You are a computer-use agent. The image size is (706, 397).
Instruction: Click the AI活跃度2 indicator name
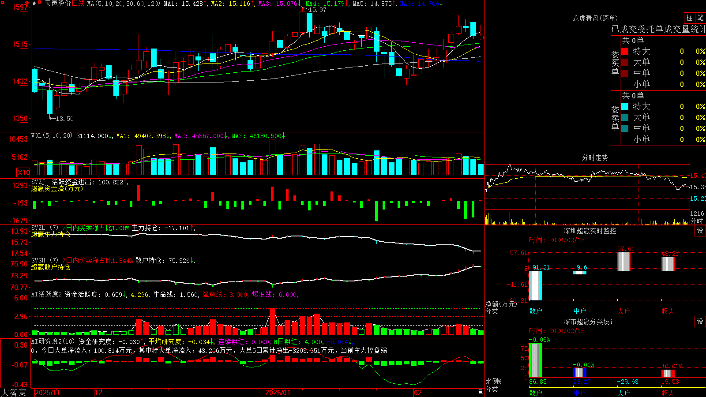click(46, 295)
